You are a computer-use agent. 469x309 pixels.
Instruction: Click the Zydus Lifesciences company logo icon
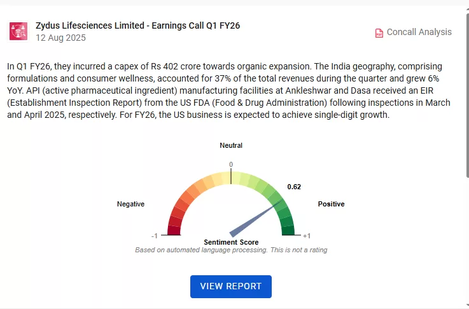(18, 31)
